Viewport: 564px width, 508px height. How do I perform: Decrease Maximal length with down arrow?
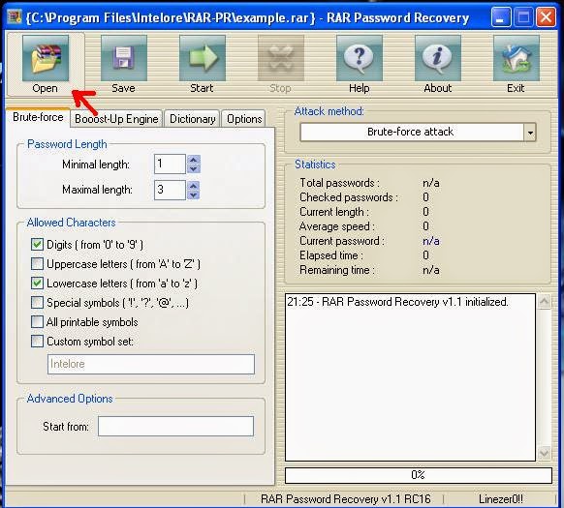click(194, 195)
